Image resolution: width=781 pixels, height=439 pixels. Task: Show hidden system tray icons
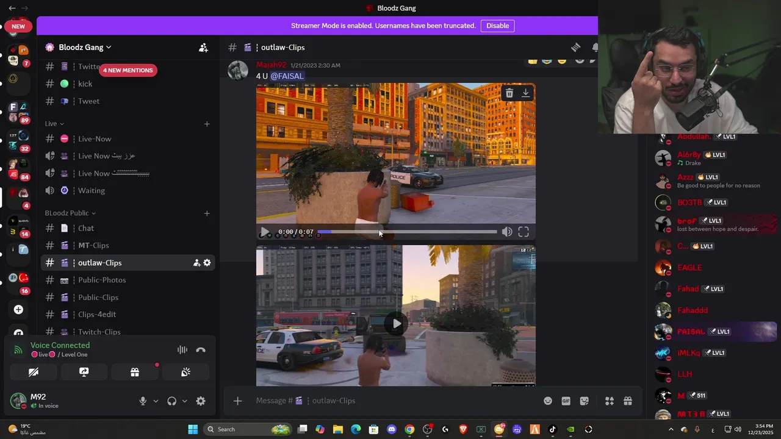coord(671,429)
